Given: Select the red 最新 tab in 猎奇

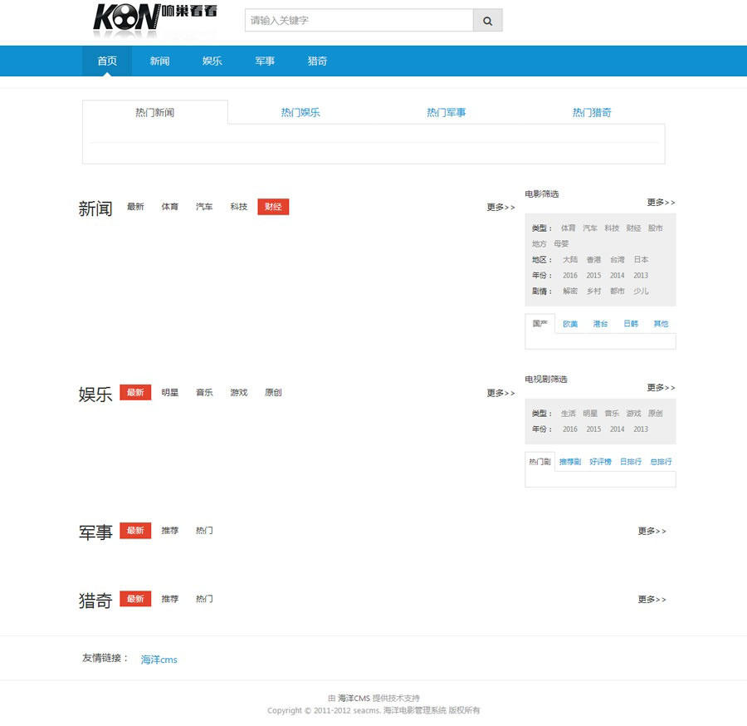Looking at the screenshot, I should point(135,599).
